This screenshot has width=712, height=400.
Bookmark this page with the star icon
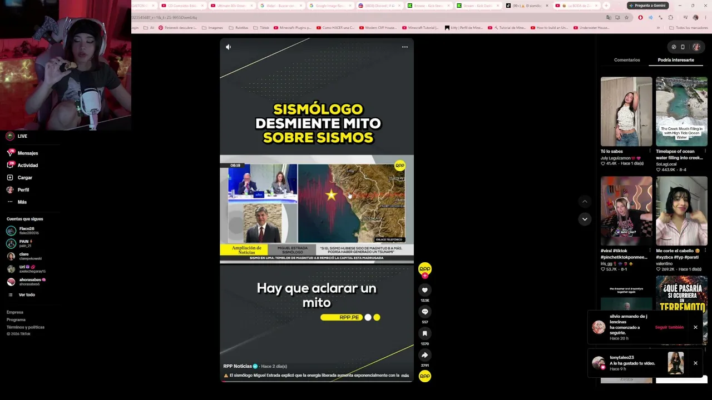point(626,17)
